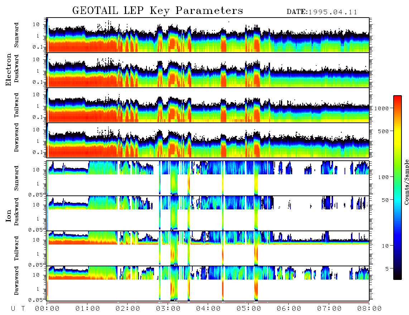This screenshot has width=409, height=315.
Task: Click the 'Counts/Sample' color bar title
Action: (x=406, y=182)
